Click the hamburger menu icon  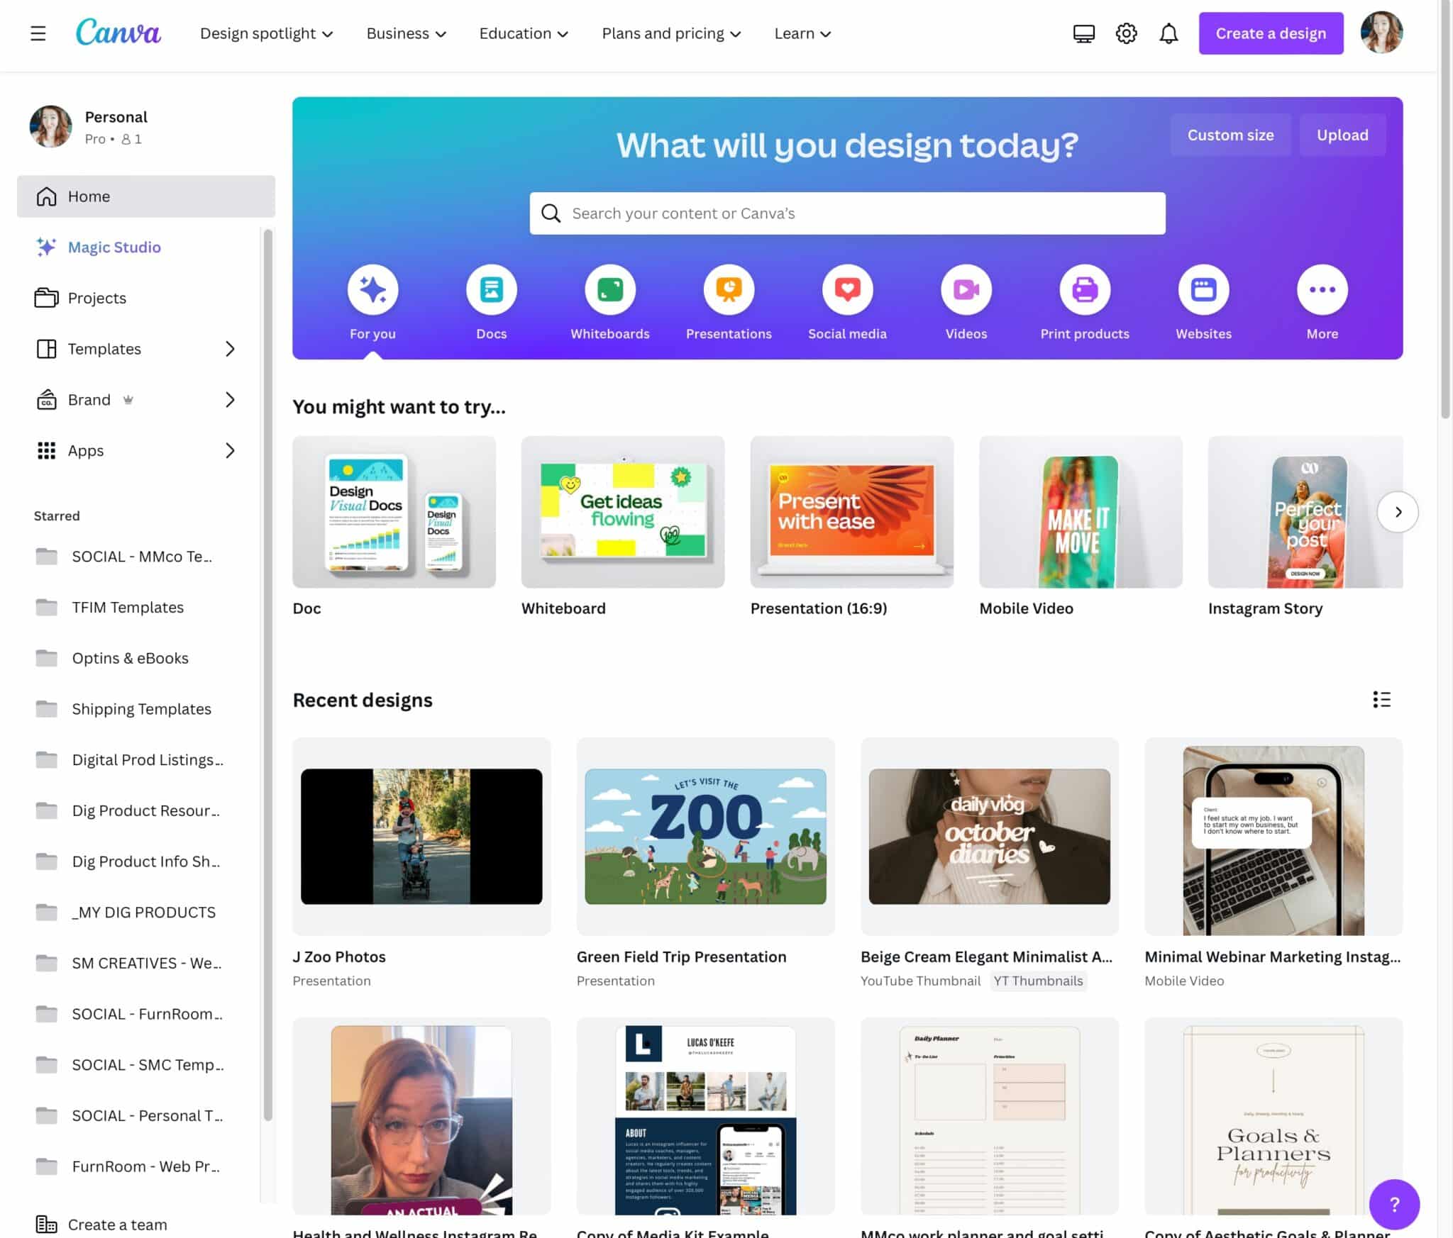(x=38, y=33)
